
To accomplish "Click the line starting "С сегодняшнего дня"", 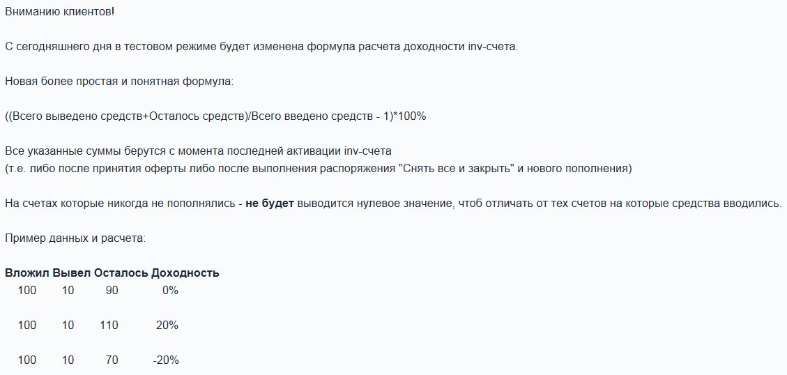I will 261,47.
